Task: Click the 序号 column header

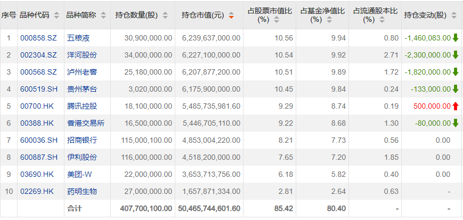Action: coord(9,15)
